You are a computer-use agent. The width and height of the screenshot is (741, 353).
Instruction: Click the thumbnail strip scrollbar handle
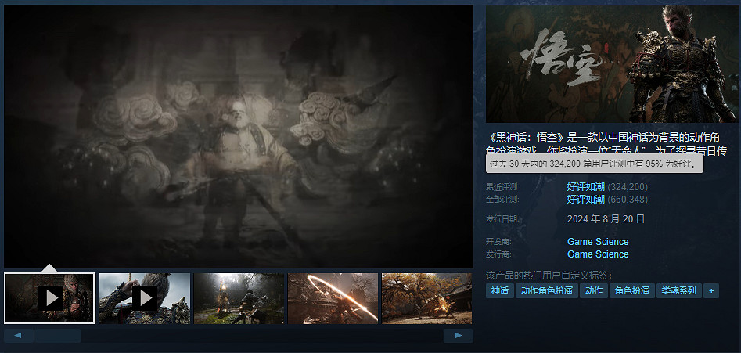click(x=58, y=336)
